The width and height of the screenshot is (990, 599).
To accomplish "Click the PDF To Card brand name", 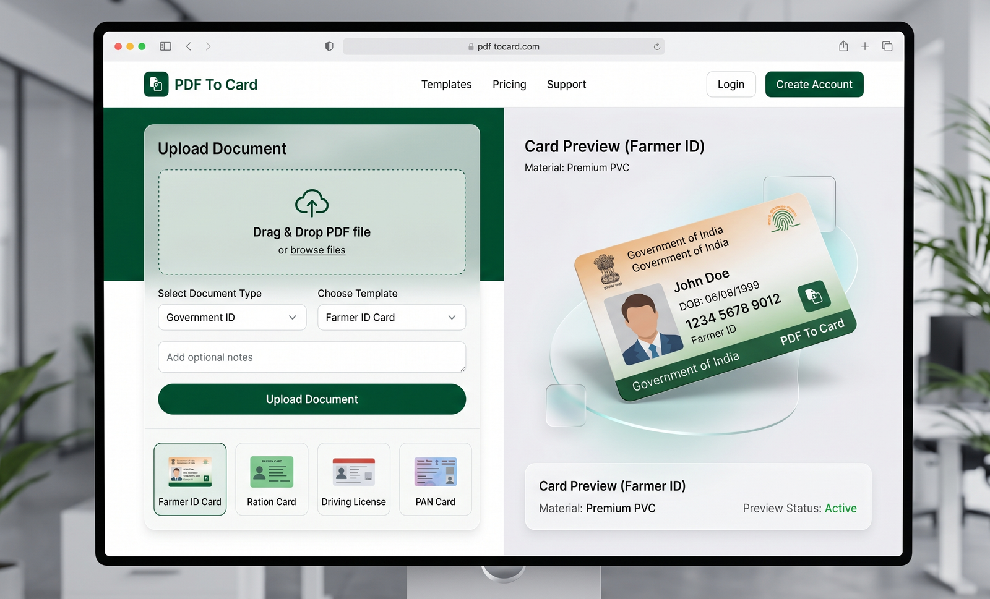I will coord(216,85).
